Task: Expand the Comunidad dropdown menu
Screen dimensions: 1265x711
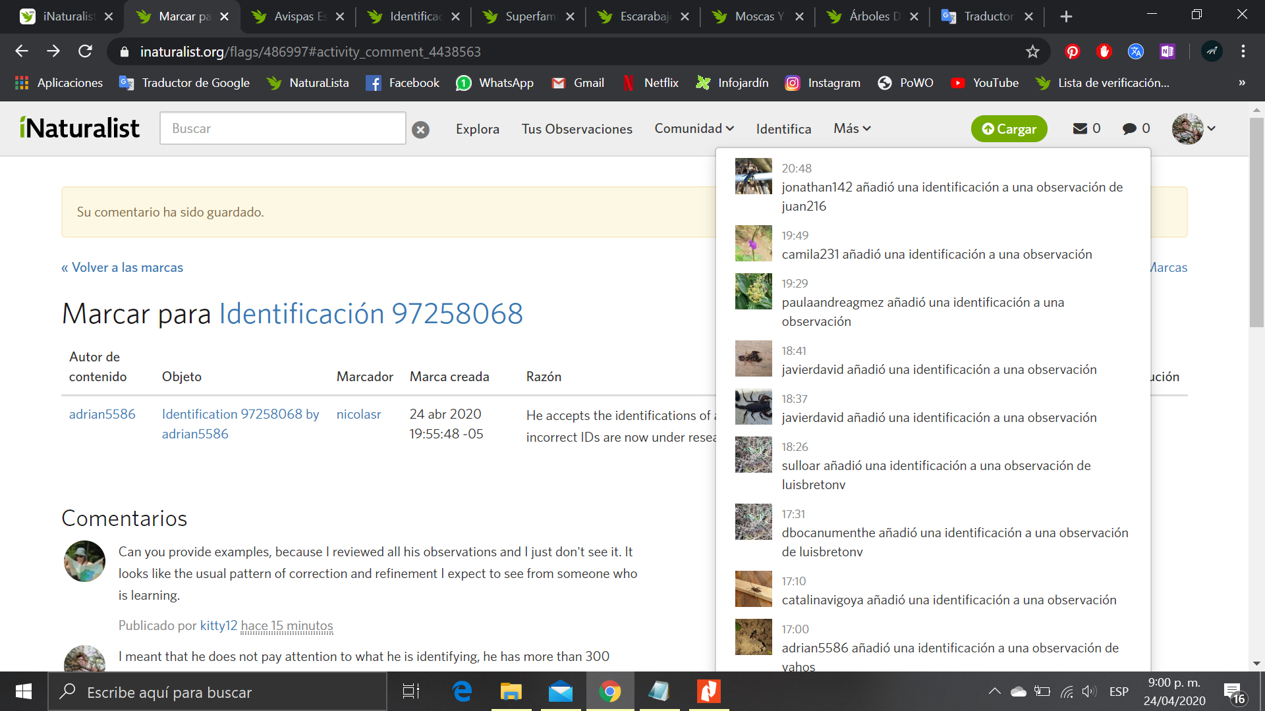Action: (694, 128)
